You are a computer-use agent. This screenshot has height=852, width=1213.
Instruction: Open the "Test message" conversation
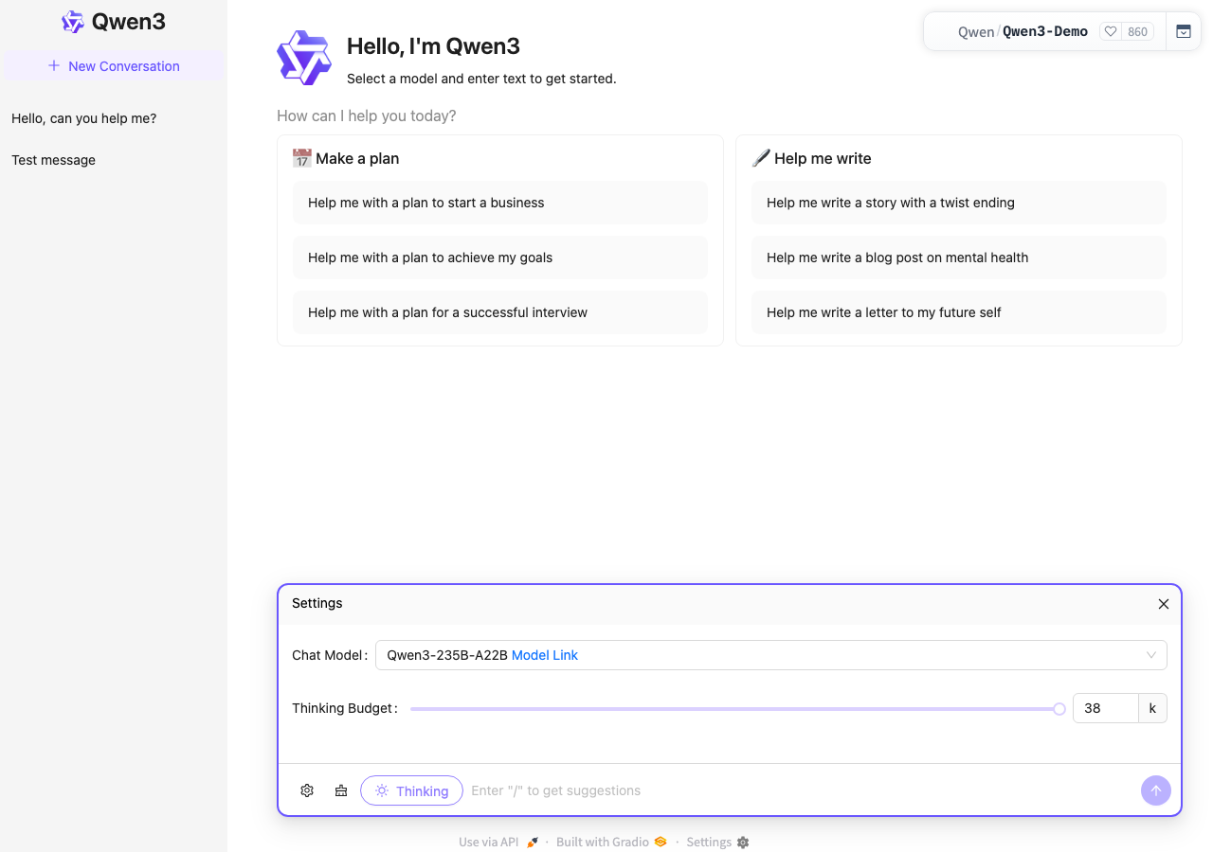54,160
